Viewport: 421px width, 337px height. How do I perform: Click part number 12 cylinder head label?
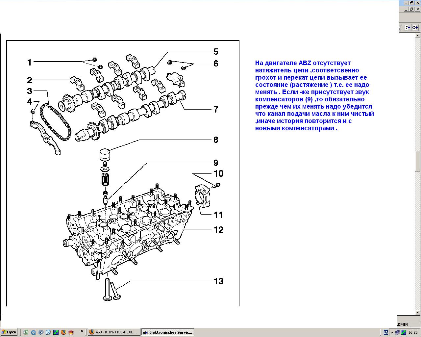pos(218,229)
